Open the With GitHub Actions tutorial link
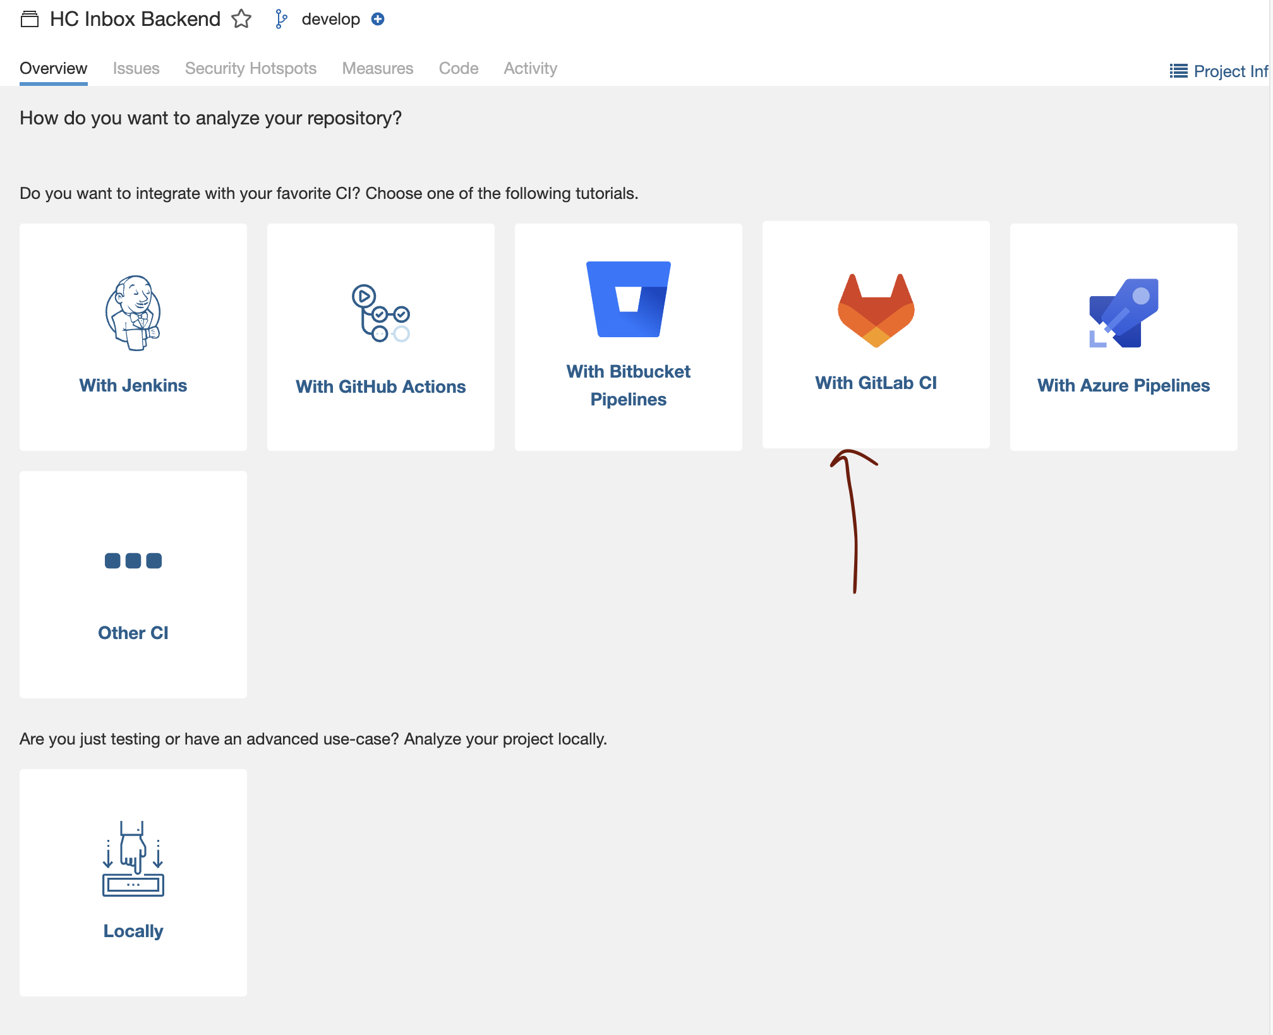 coord(381,386)
